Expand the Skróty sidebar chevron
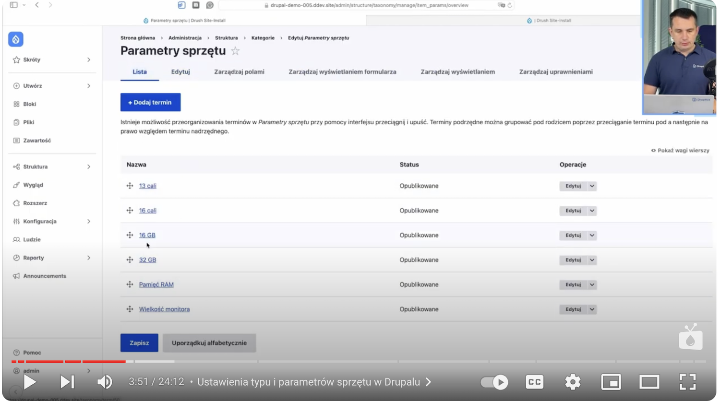This screenshot has height=401, width=720. [x=89, y=60]
